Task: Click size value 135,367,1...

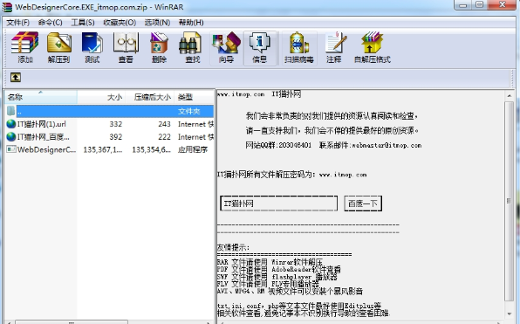Action: (x=102, y=149)
